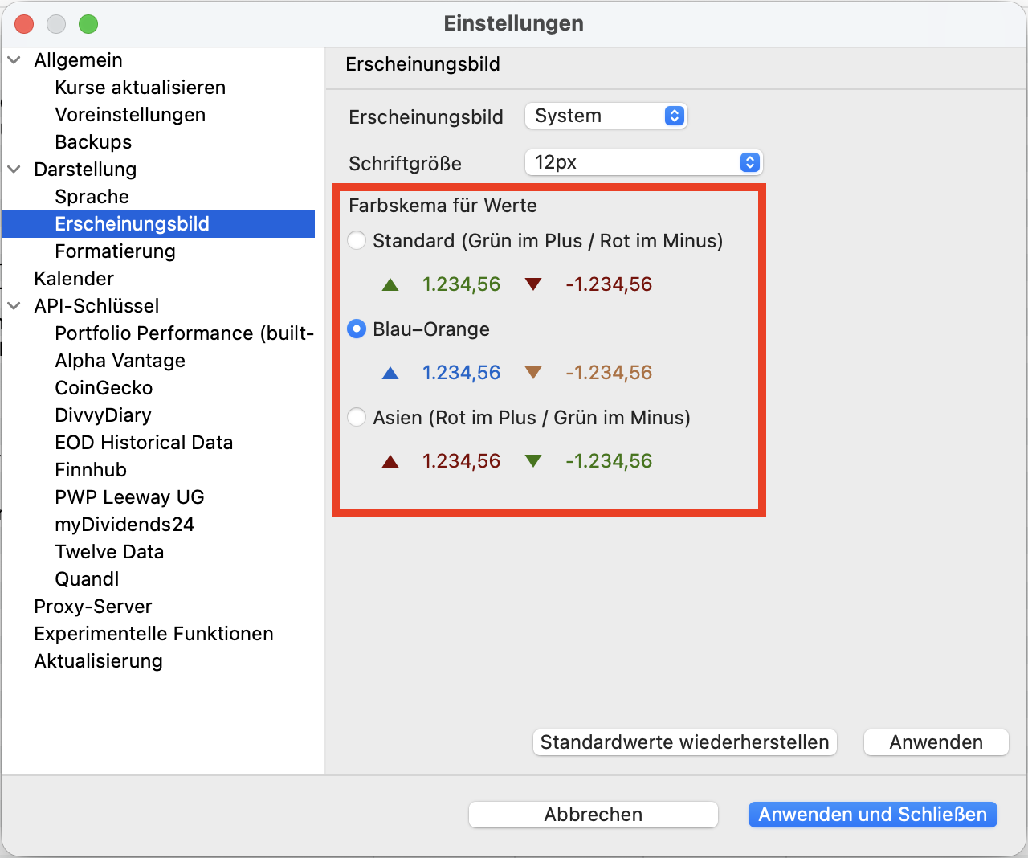Click the red up triangle in Asien scheme
1028x858 pixels.
tap(390, 461)
